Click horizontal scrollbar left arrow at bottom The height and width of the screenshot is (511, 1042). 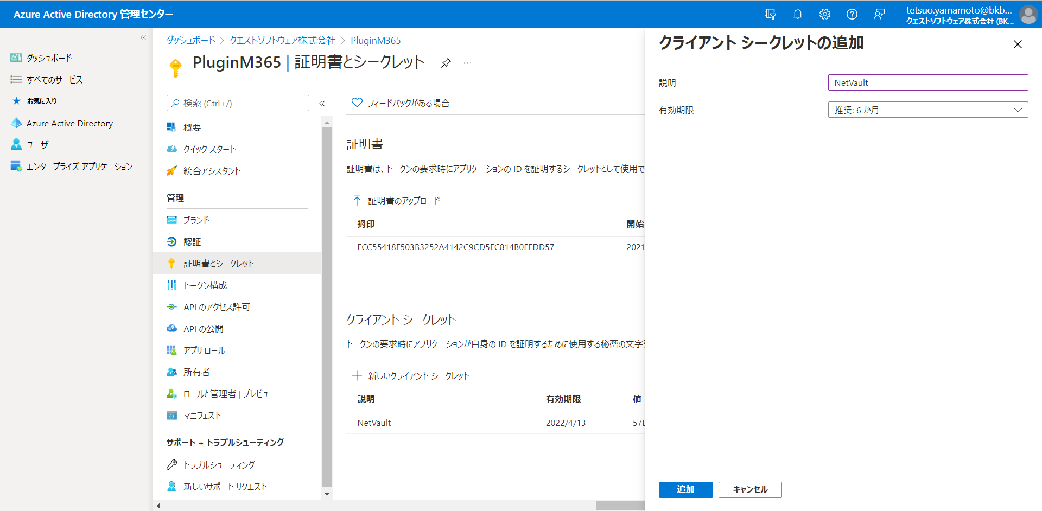click(158, 506)
